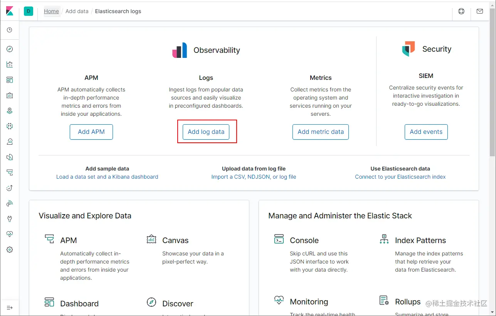This screenshot has width=496, height=316.
Task: Show recently viewed items clock icon
Action: coord(10,30)
